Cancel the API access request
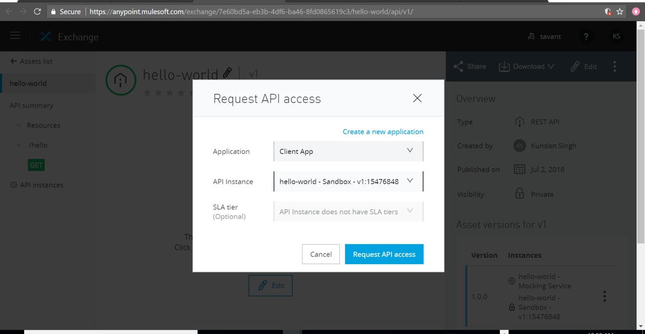 coord(321,254)
